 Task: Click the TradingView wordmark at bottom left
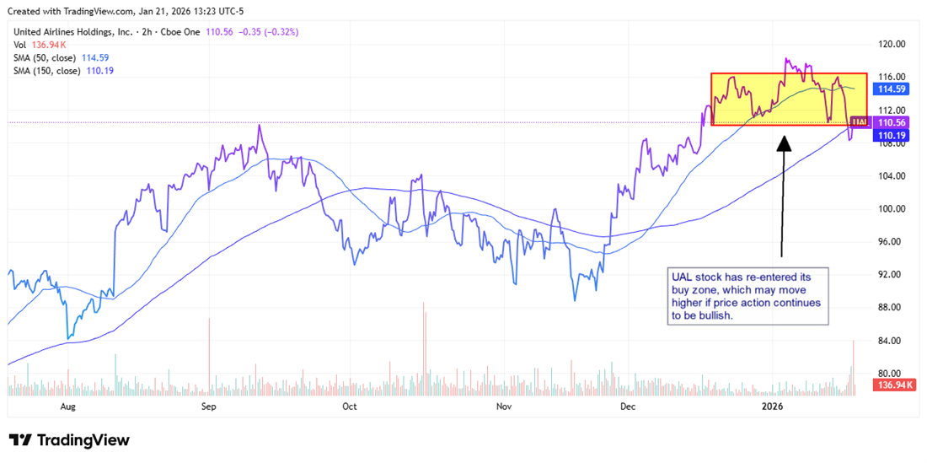[83, 440]
